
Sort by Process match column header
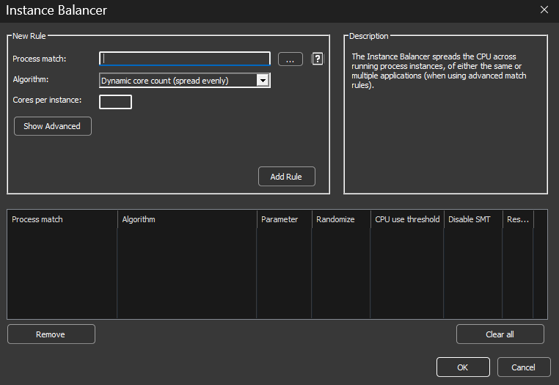62,219
